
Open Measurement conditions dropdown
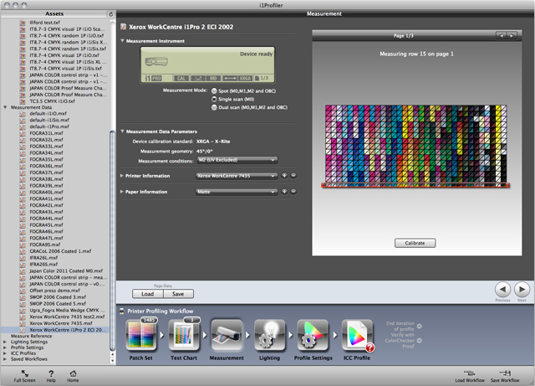tap(237, 160)
